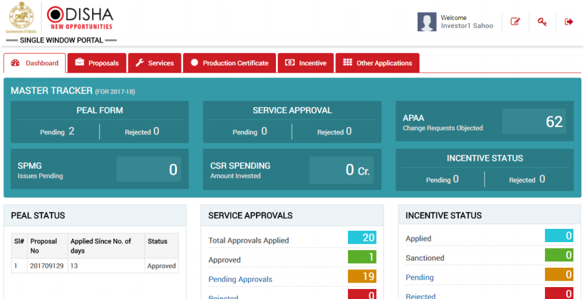Switch to the Proposals tab

pos(96,64)
